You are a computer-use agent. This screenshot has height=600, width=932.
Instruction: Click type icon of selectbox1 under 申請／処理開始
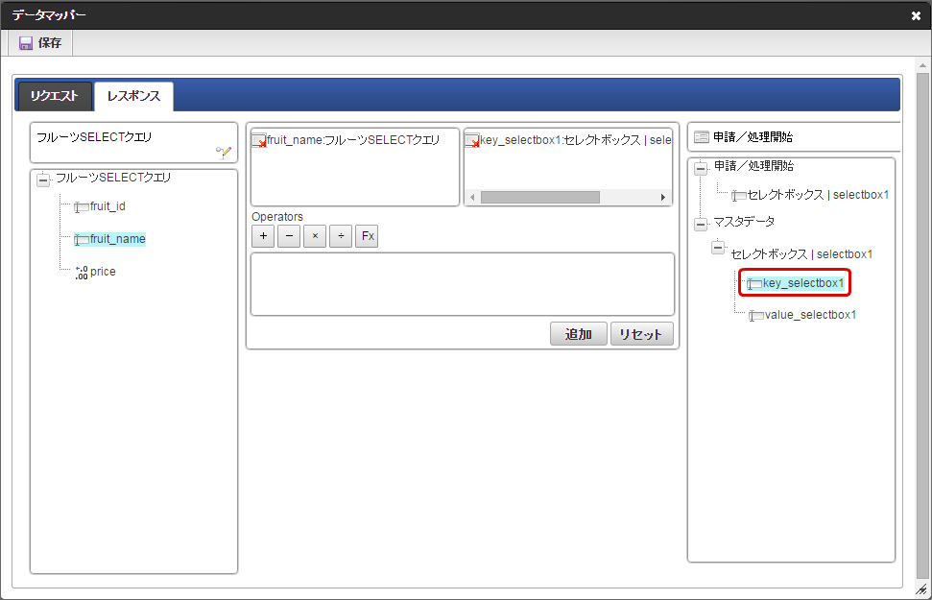[x=739, y=196]
